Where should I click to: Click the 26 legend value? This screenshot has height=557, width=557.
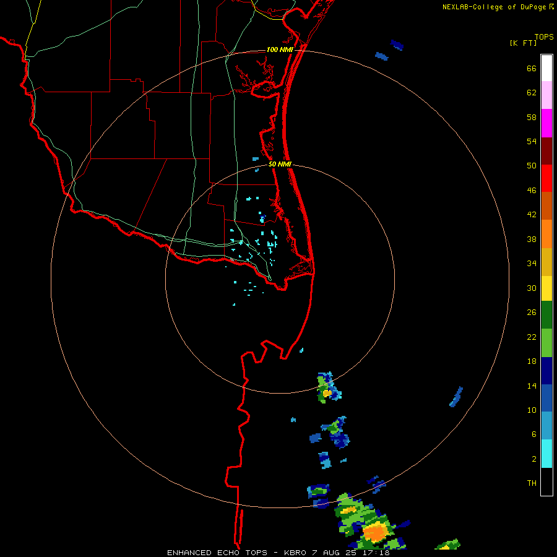click(x=532, y=313)
